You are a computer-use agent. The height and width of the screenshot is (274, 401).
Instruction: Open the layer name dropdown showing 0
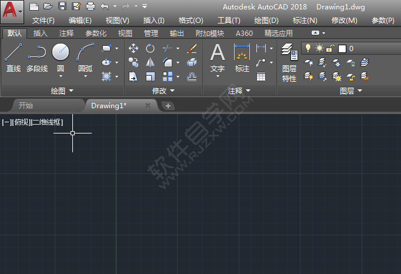[351, 48]
